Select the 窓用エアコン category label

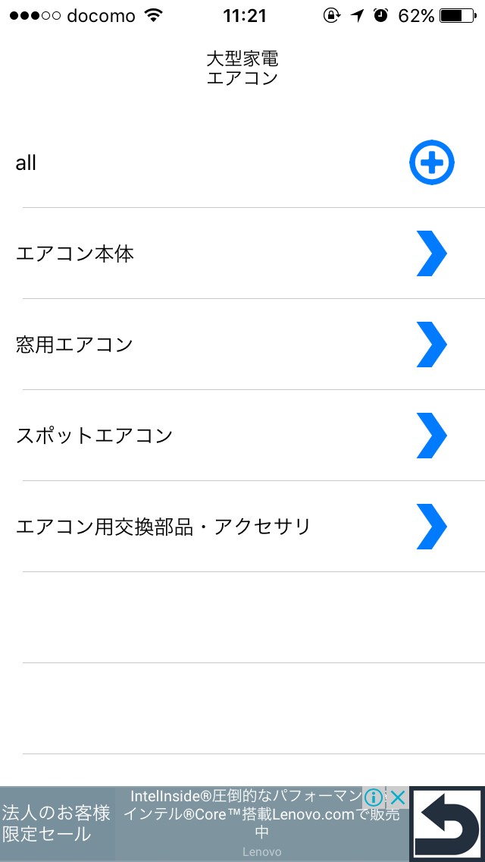(x=74, y=344)
